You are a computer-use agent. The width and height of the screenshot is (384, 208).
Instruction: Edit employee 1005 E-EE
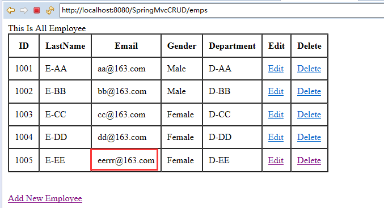click(x=276, y=160)
